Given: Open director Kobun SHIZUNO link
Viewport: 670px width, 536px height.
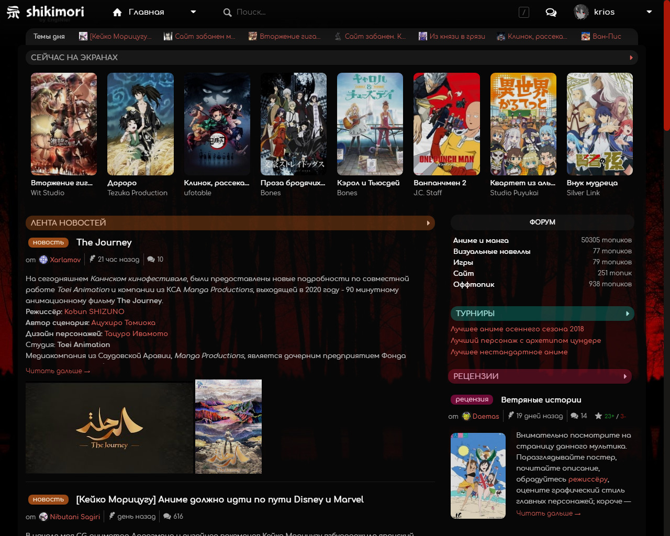Looking at the screenshot, I should pos(94,311).
